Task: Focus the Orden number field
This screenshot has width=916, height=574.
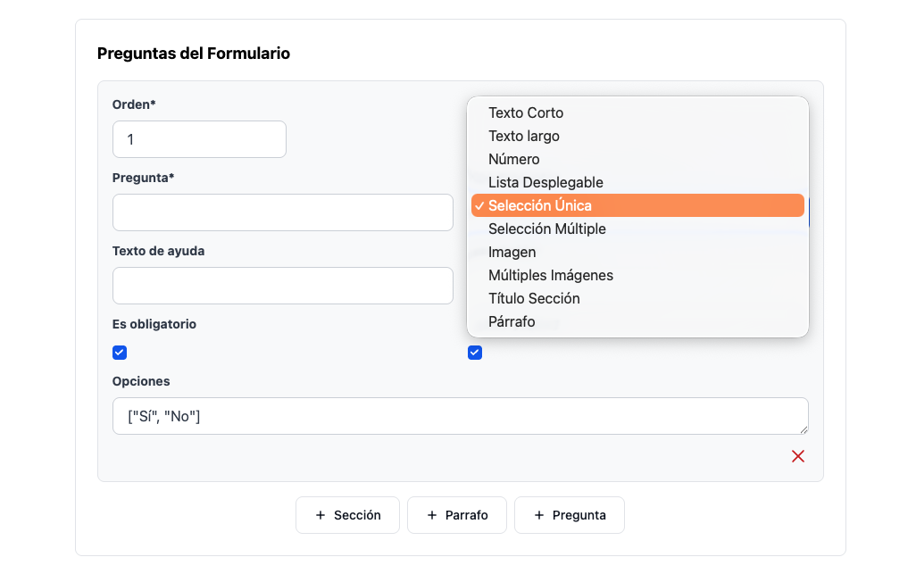Action: (199, 139)
